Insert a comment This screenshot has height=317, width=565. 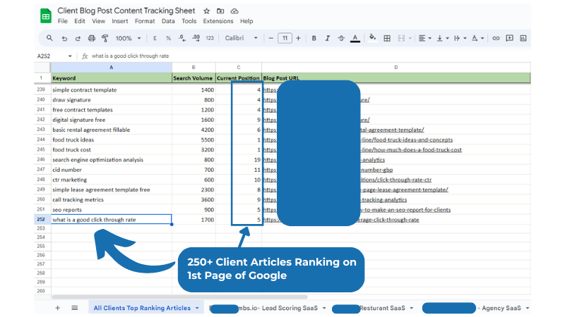point(509,38)
